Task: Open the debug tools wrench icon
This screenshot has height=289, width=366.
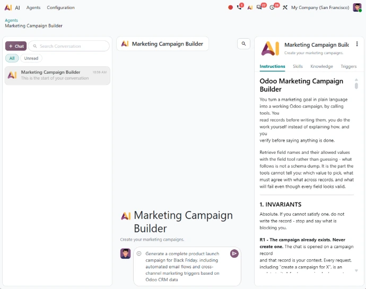Action: 285,7
